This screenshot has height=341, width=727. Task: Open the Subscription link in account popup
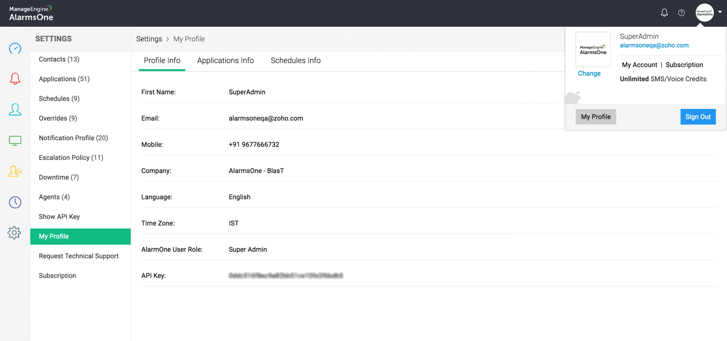coord(684,65)
